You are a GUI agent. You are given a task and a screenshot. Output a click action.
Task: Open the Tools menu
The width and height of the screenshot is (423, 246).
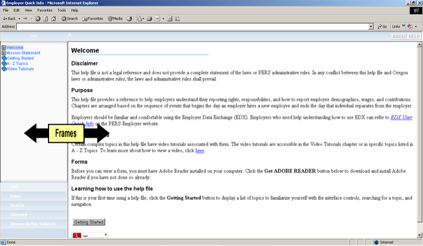point(61,10)
